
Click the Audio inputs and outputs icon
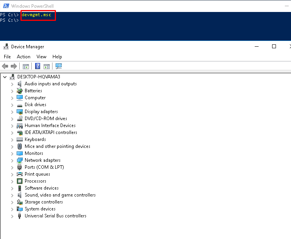click(x=19, y=84)
